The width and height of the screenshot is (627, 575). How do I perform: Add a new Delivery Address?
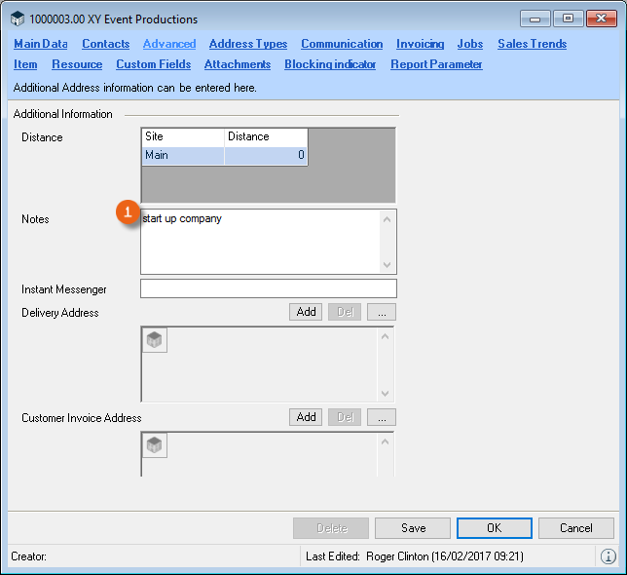(306, 312)
